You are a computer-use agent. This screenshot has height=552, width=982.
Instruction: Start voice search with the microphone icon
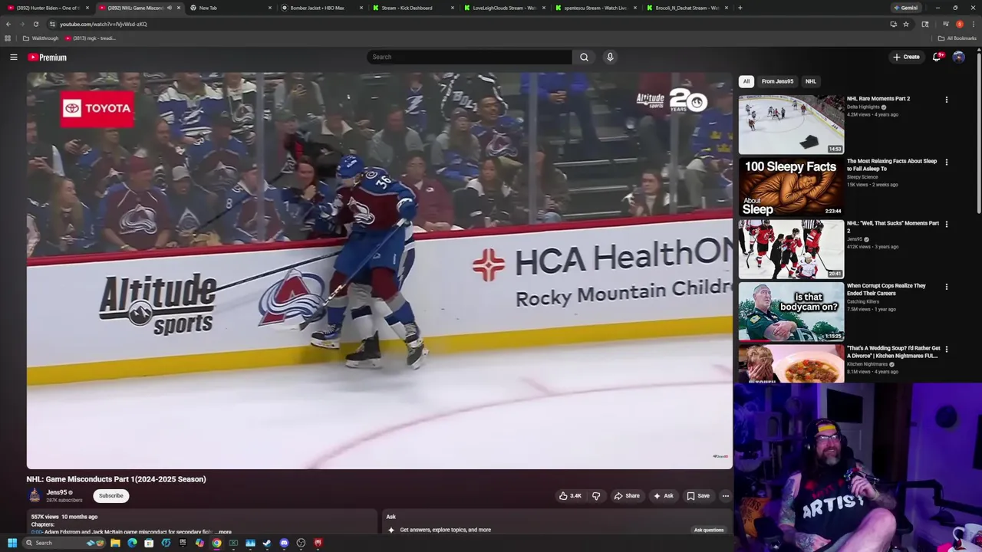[x=610, y=57]
